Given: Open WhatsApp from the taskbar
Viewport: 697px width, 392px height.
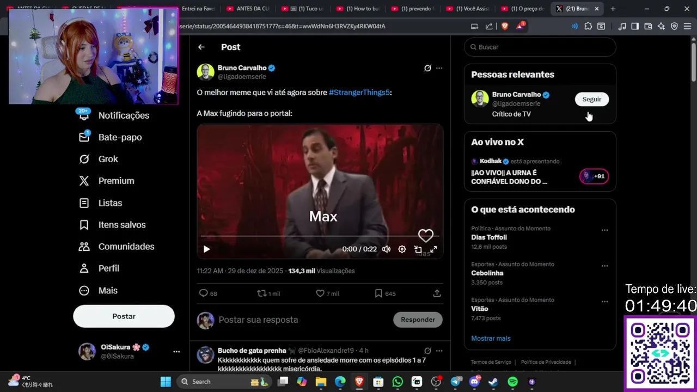Looking at the screenshot, I should pos(398,382).
